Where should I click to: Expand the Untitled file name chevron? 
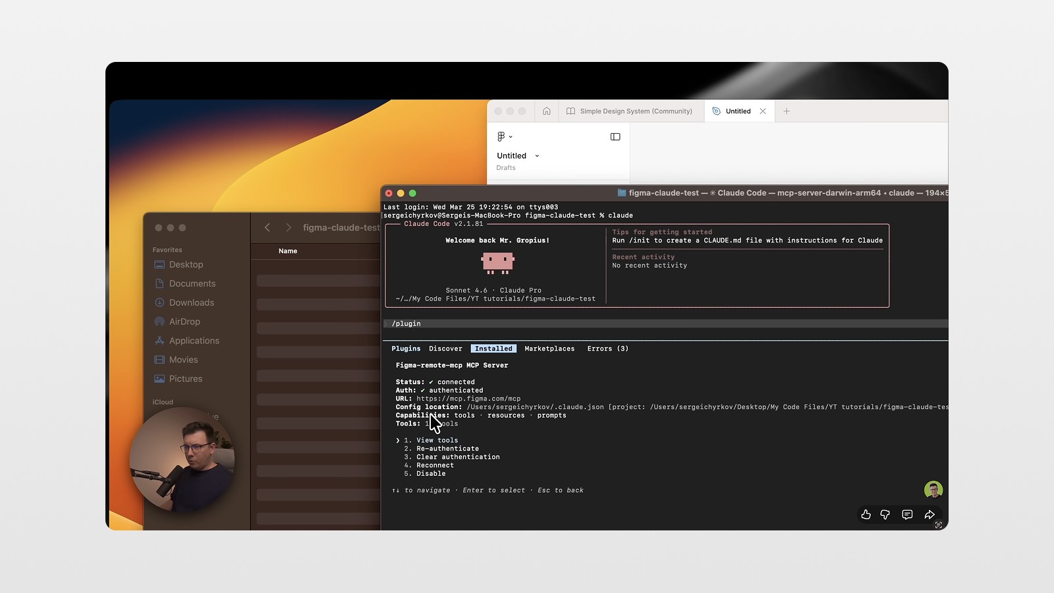coord(537,156)
